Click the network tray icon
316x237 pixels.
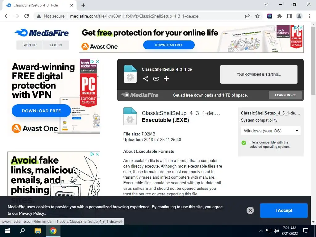point(269,231)
